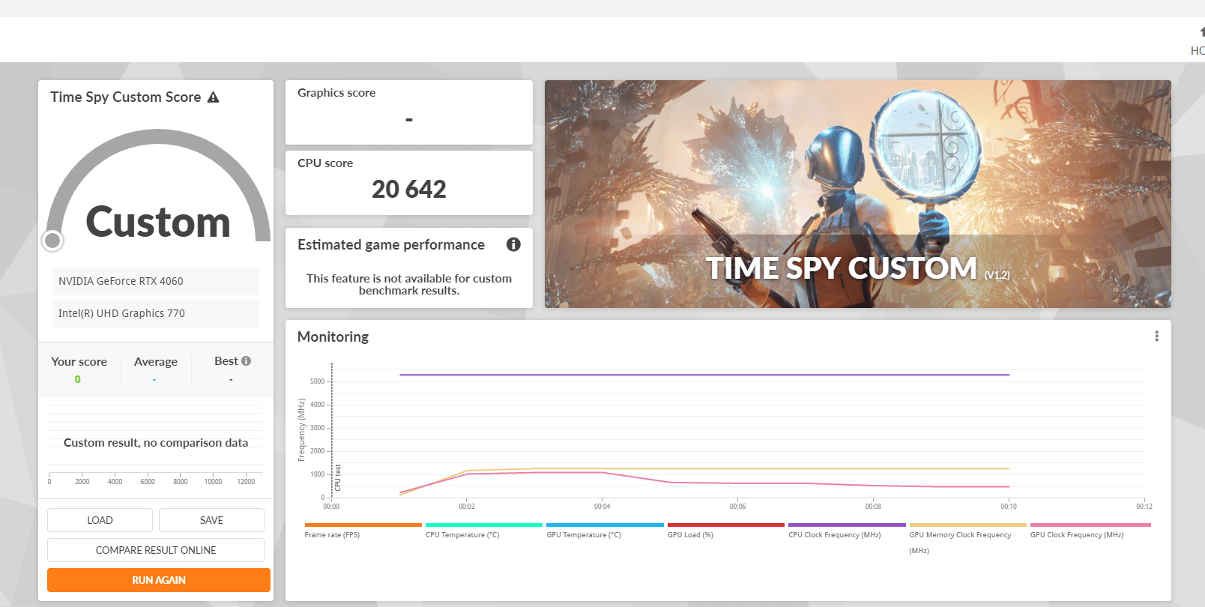1205x607 pixels.
Task: Click the info icon in Estimated game performance
Action: coord(513,244)
